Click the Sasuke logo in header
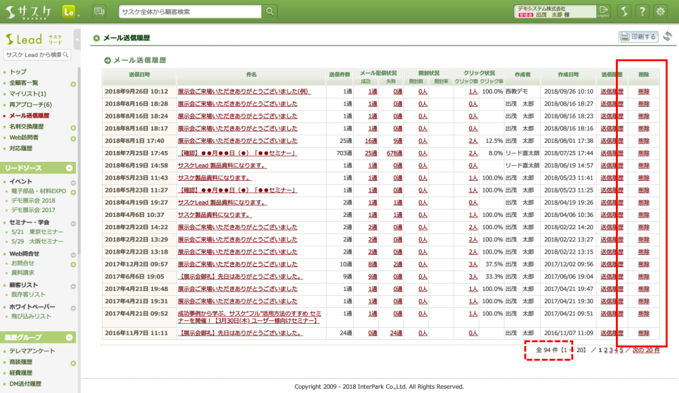679x393 pixels. click(x=29, y=12)
